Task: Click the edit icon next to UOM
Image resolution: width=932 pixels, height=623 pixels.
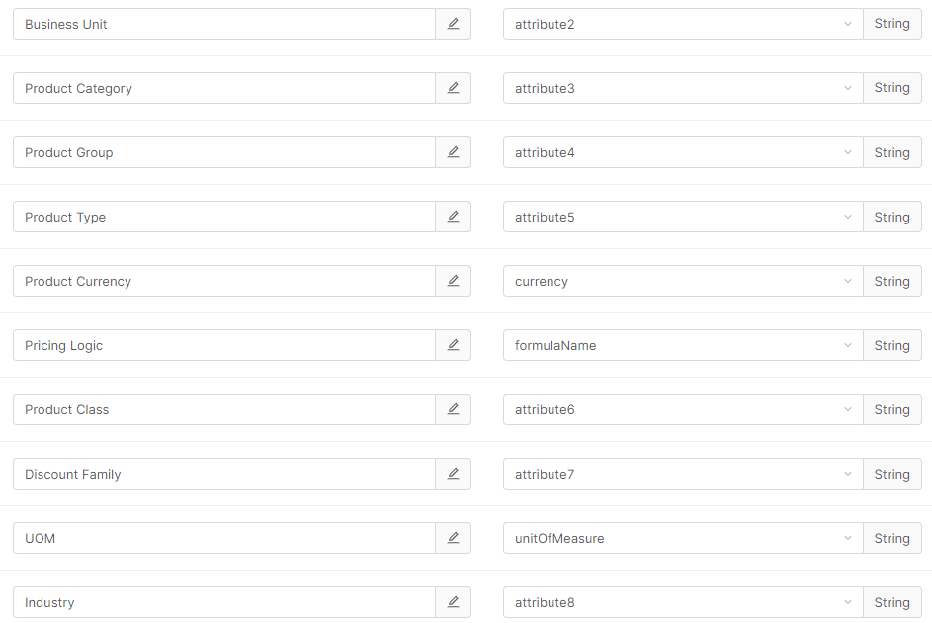Action: [x=453, y=538]
